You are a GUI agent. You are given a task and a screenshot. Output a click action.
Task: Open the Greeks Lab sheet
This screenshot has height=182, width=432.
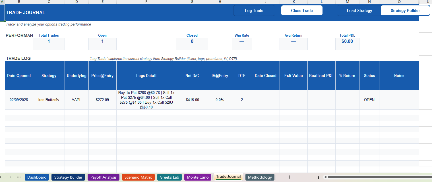[169, 177]
